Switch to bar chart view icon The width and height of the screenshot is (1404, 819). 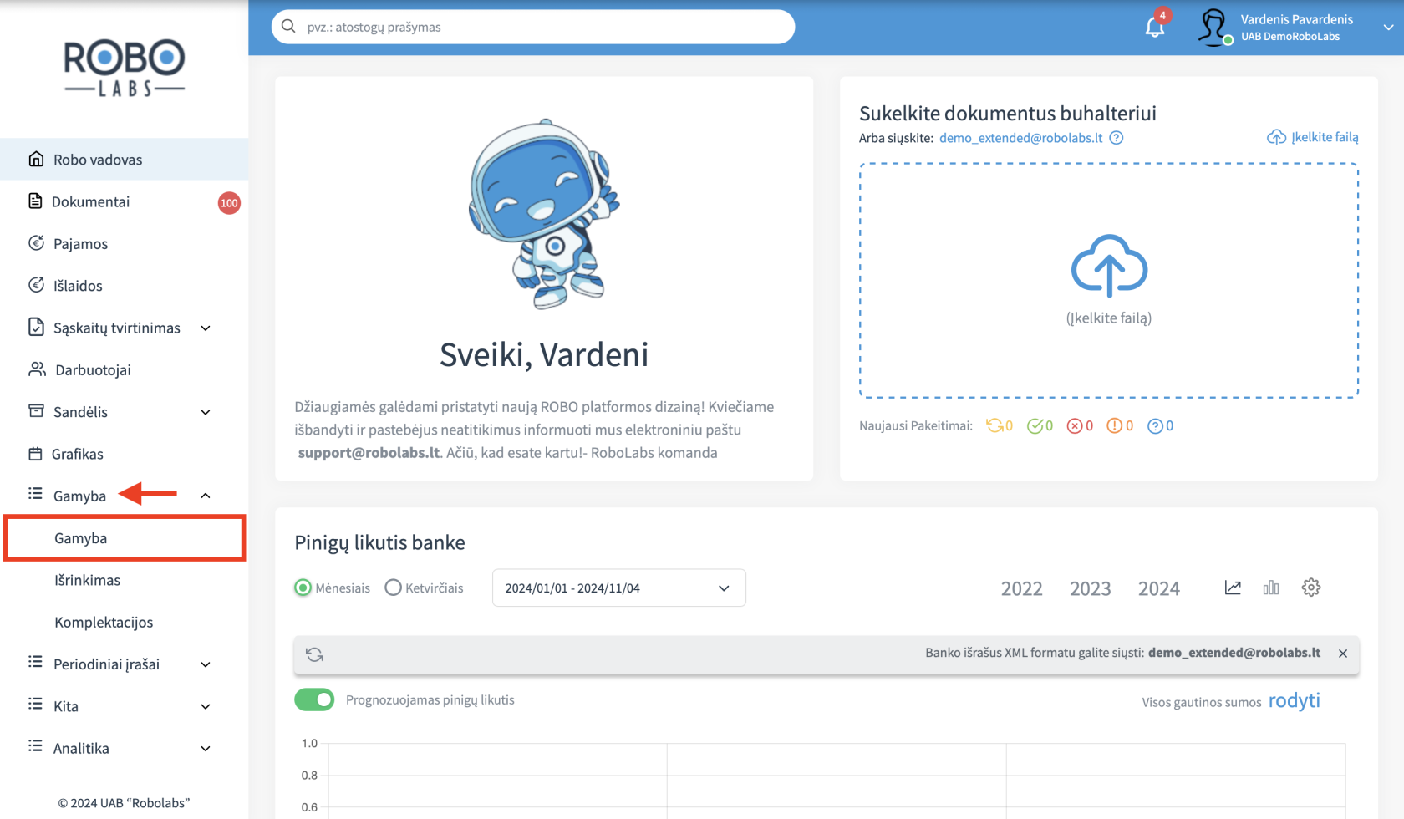1271,588
